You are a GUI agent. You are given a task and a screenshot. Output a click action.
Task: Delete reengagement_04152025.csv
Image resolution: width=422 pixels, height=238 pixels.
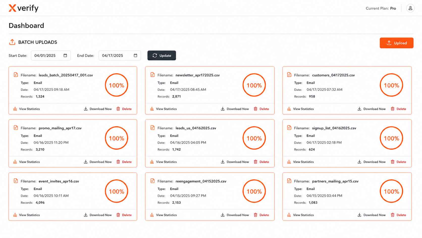(x=261, y=215)
